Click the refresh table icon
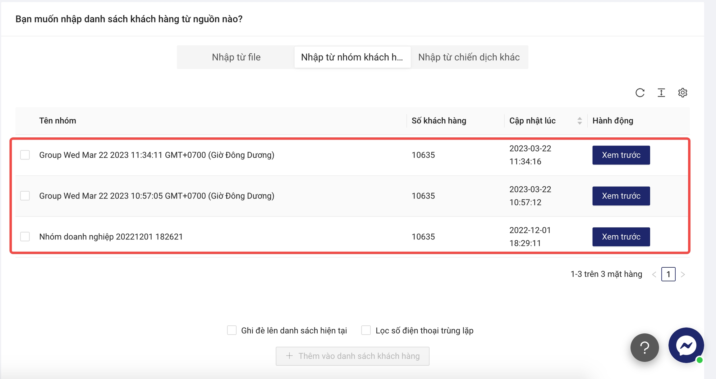Screen dimensions: 716x379 click(640, 93)
